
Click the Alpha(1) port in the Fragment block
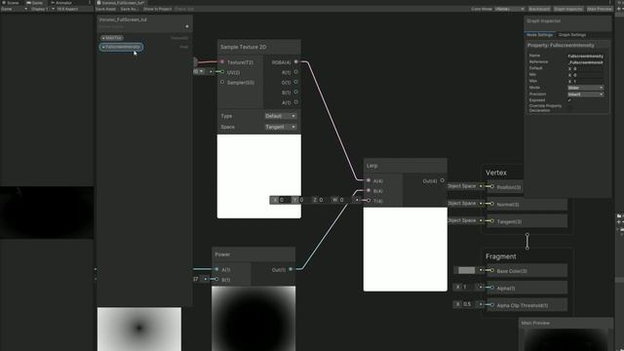[492, 288]
